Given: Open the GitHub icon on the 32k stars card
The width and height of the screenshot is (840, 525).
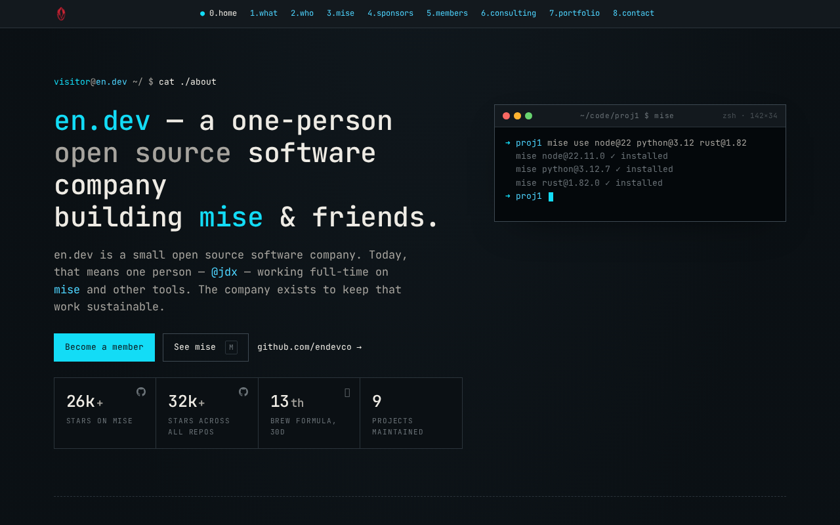Looking at the screenshot, I should tap(243, 392).
